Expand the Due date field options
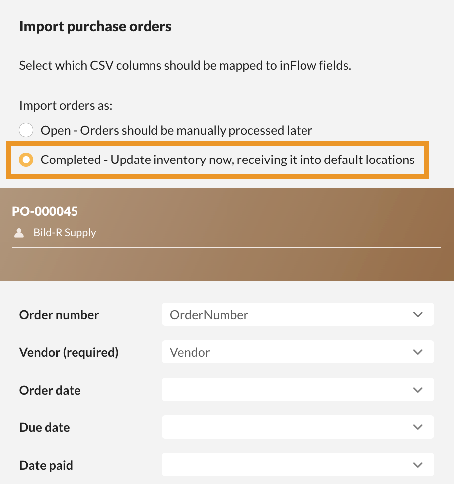 (x=298, y=427)
